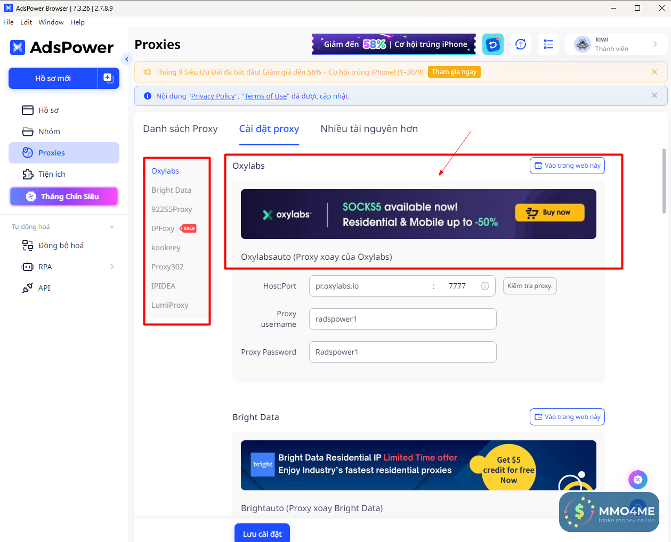Open the Nhiều tài nguyên hơn tab

click(x=369, y=129)
